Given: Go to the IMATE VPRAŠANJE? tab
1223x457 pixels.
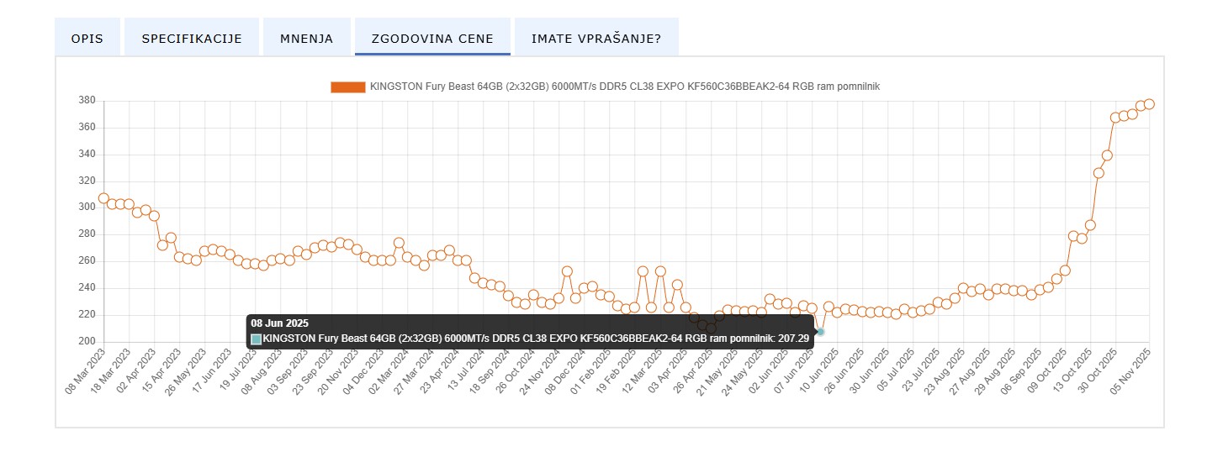Looking at the screenshot, I should coord(596,39).
